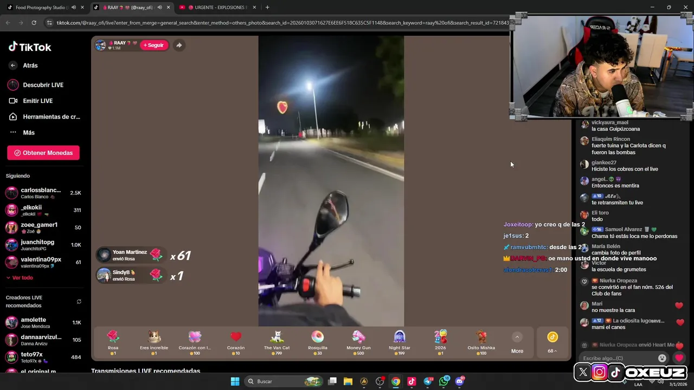Click the Obtener Monedas button
Screen dimensions: 694x390
pyautogui.click(x=43, y=153)
